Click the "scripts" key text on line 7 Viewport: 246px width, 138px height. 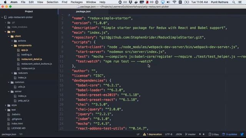click(81, 42)
